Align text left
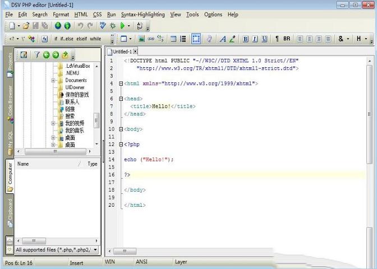 (x=300, y=39)
